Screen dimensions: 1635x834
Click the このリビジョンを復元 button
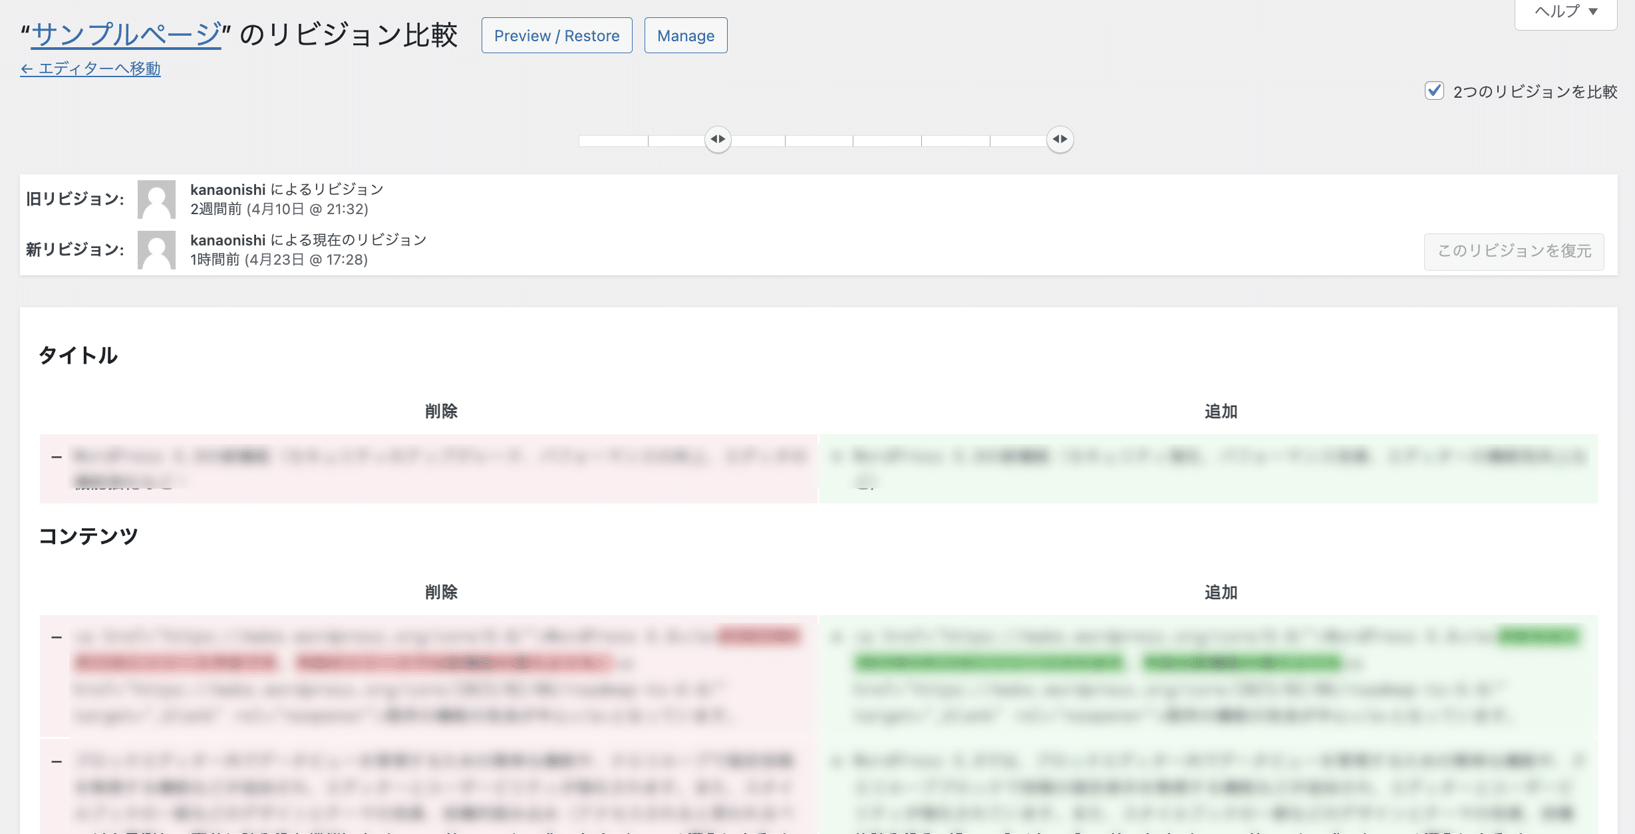(x=1513, y=251)
